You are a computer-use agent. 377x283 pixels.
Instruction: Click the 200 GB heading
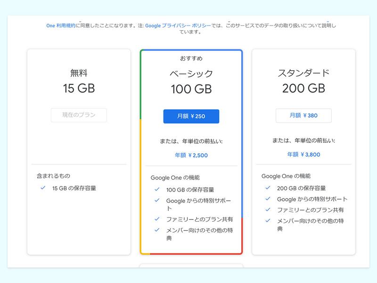click(303, 88)
